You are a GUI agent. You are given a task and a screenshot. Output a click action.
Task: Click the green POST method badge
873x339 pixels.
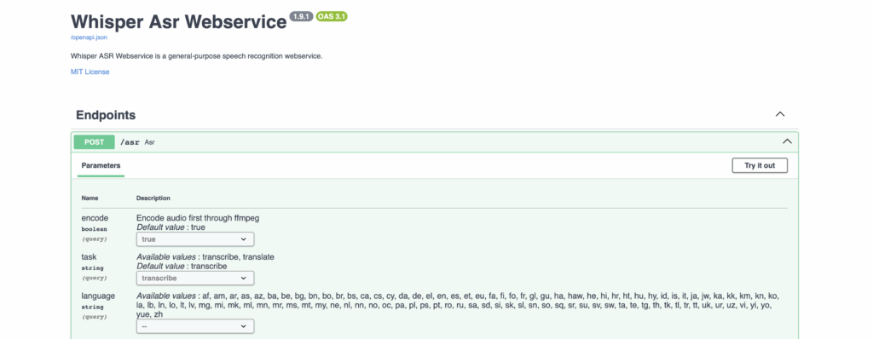coord(94,142)
